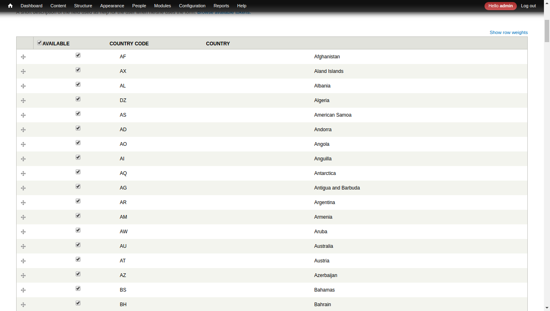
Task: Open the Modules menu item
Action: [162, 6]
